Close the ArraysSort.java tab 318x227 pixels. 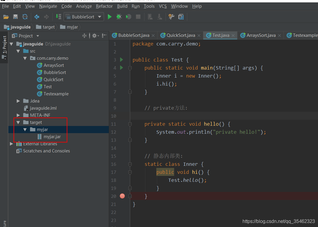click(279, 36)
